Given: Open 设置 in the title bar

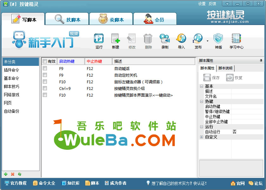Looking at the screenshot, I should pyautogui.click(x=202, y=4).
